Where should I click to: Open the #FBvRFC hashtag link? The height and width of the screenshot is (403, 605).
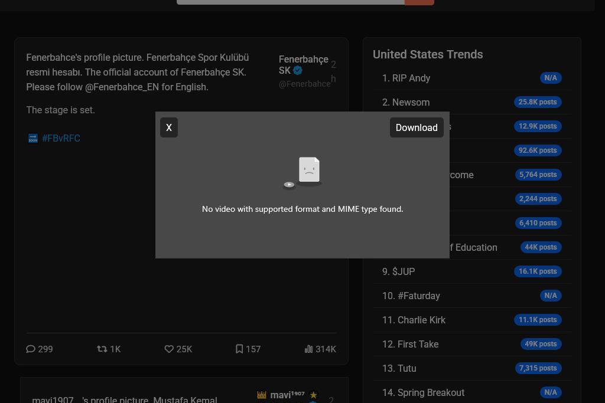click(x=61, y=138)
